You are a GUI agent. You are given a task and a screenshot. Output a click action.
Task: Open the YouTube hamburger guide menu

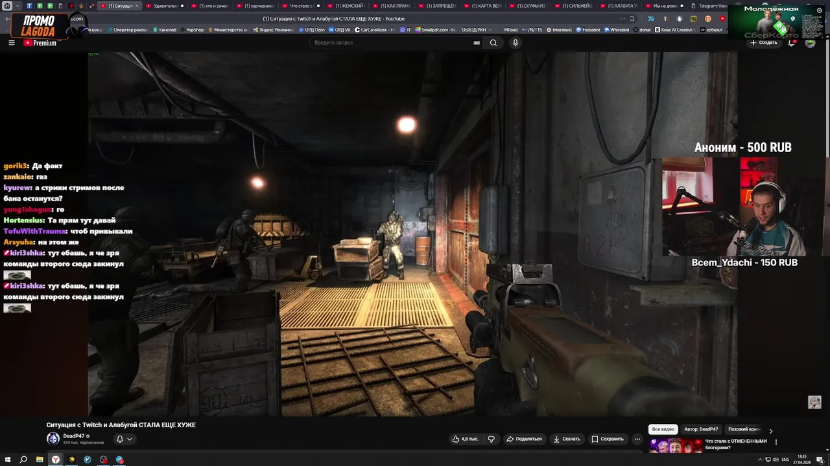[x=11, y=43]
